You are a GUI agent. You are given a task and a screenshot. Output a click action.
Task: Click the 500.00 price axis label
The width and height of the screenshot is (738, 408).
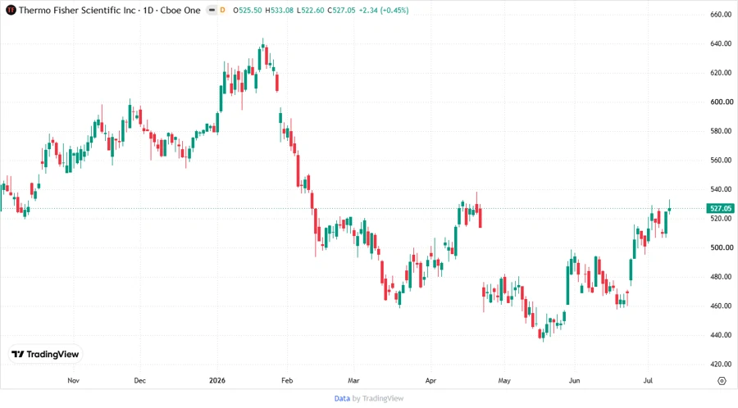pos(721,247)
